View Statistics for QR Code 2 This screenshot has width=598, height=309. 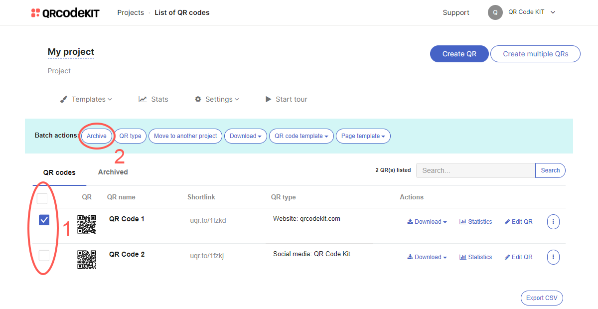pos(475,257)
